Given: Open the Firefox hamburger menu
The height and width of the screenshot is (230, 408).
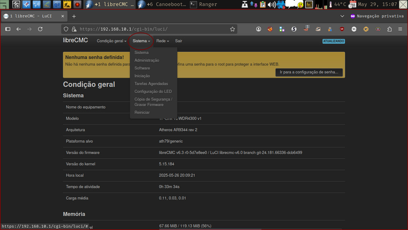Looking at the screenshot, I should click(400, 29).
